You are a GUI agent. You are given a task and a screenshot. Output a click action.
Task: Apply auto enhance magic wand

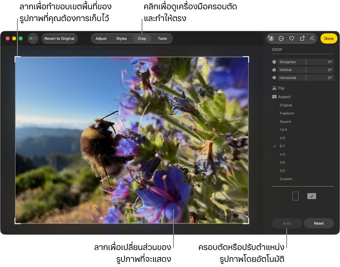(312, 38)
